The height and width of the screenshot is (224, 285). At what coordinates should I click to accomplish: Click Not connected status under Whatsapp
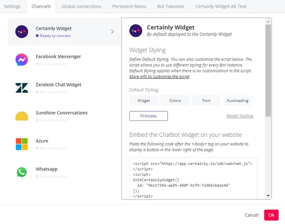(x=53, y=176)
